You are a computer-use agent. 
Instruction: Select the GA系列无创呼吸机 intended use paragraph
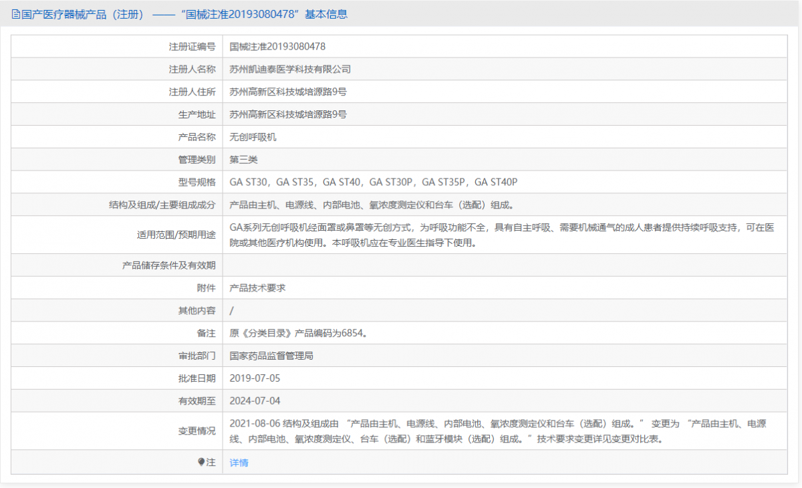click(x=502, y=235)
